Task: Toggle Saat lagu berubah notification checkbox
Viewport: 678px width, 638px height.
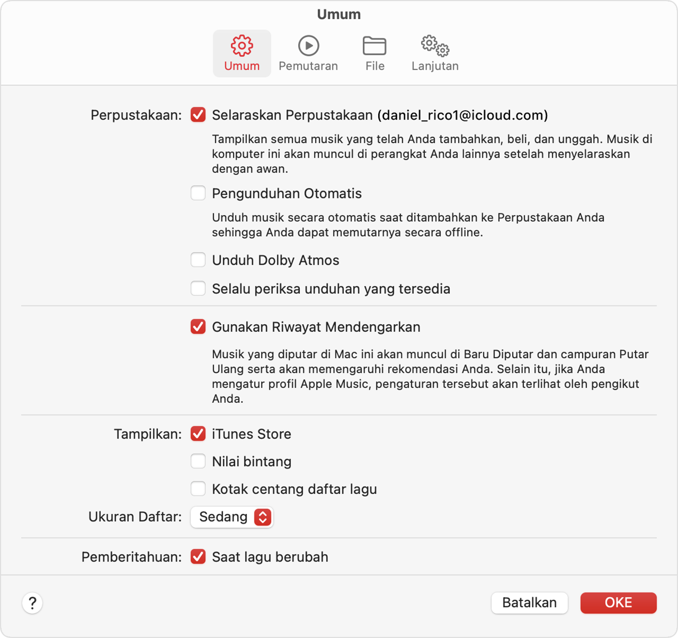Action: coord(198,557)
